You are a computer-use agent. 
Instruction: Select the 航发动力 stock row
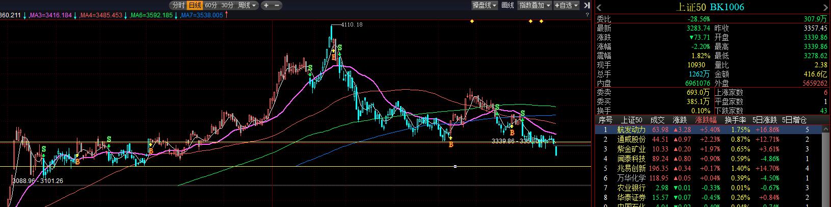pos(631,130)
